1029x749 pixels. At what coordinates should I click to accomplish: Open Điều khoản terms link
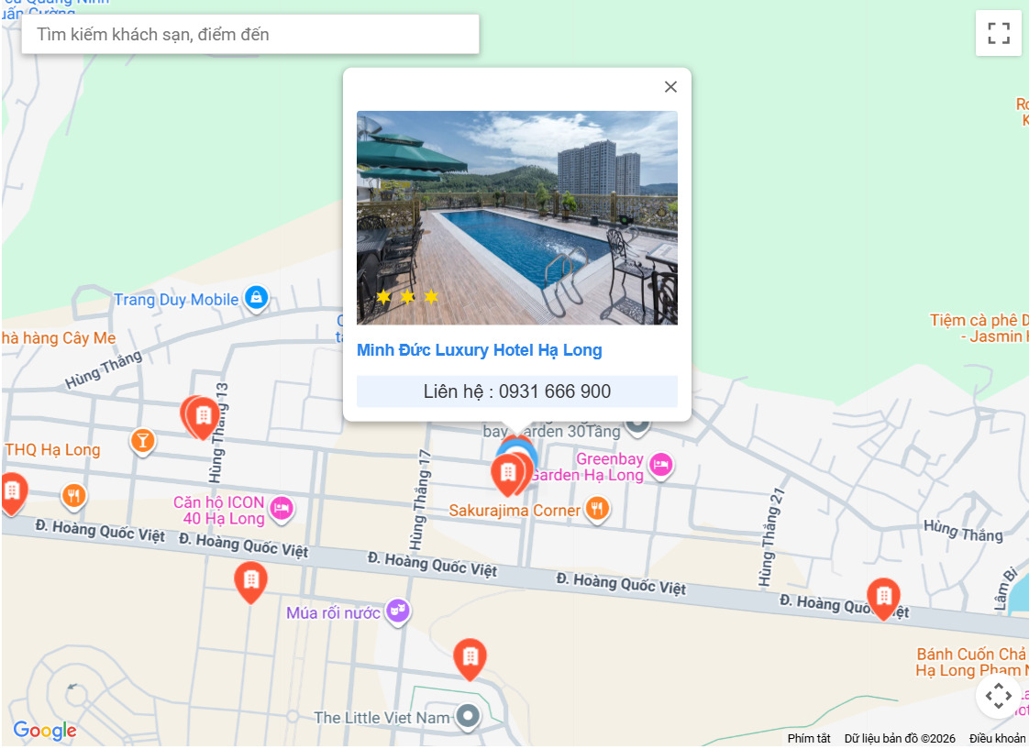[x=998, y=739]
